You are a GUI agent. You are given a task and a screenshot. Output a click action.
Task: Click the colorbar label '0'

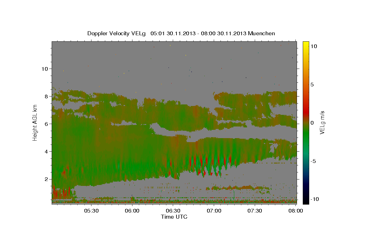(312, 123)
